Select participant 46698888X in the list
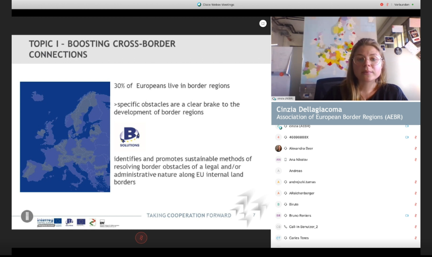The height and width of the screenshot is (257, 432). (x=346, y=137)
